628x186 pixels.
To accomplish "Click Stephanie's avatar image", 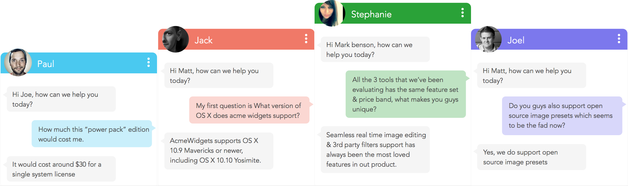I will click(331, 13).
